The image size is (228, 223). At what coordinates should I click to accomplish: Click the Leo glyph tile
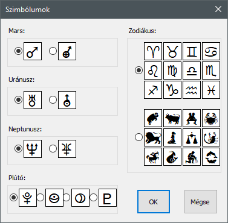[153, 71]
